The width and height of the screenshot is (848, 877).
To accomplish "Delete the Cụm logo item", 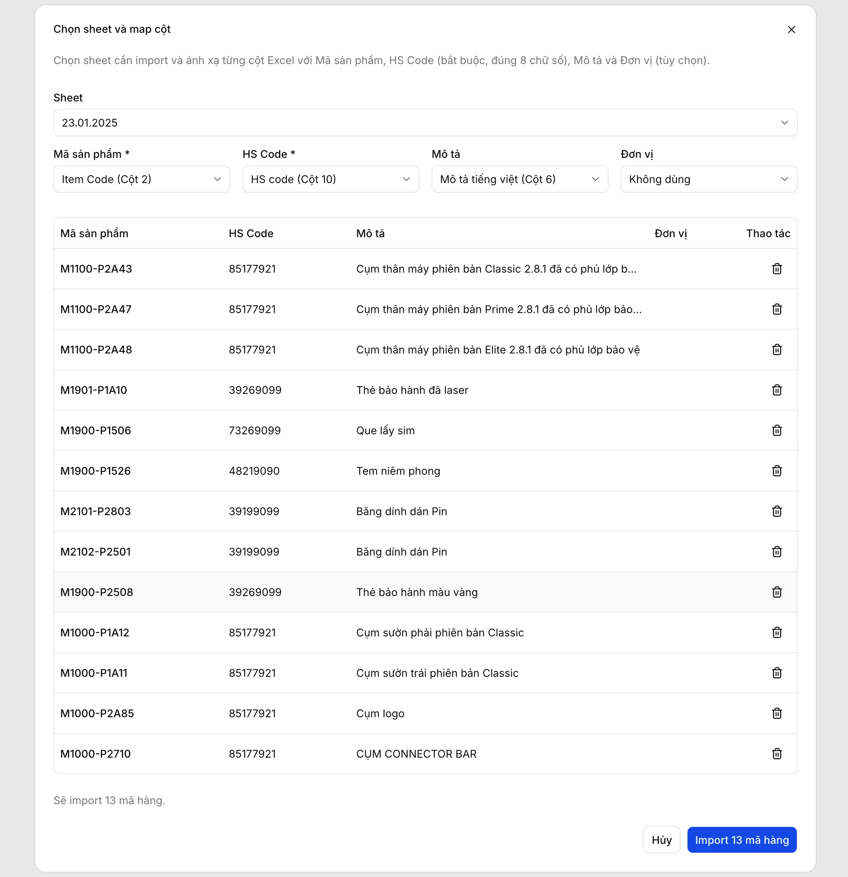I will coord(777,713).
